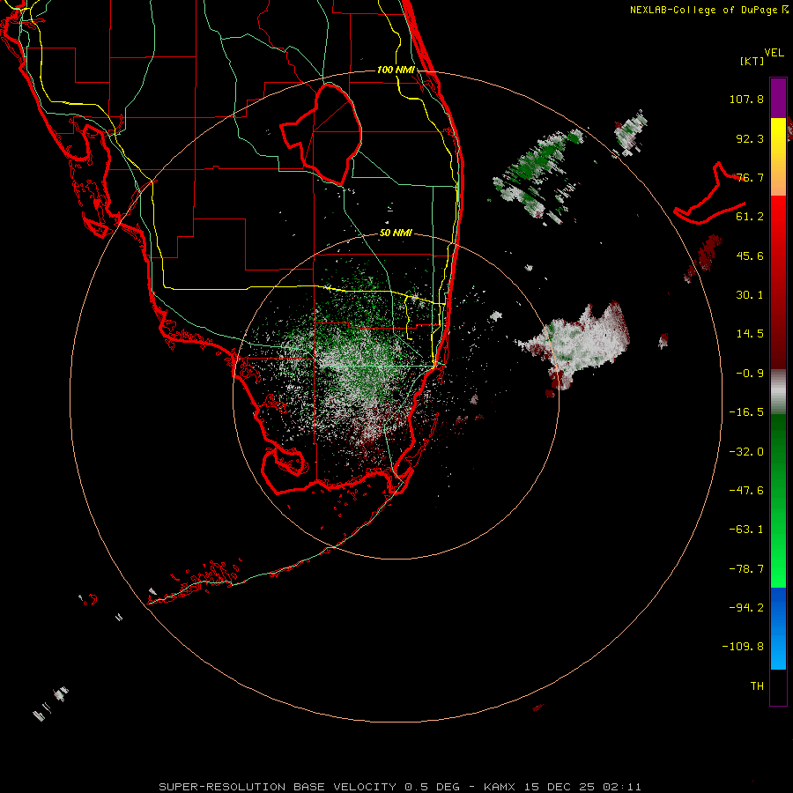Click the 45.6 legend value
793x793 pixels.
[750, 256]
